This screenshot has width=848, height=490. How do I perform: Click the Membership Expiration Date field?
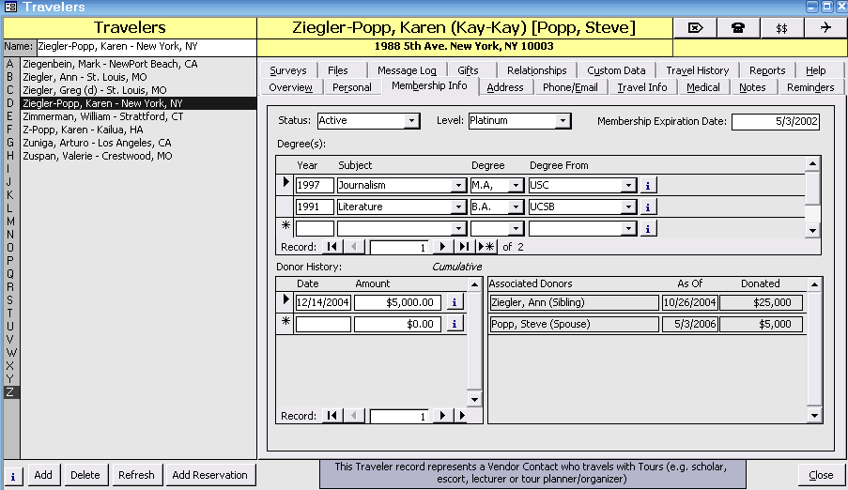click(x=775, y=121)
